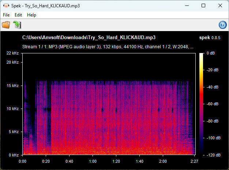Image resolution: width=229 pixels, height=170 pixels.
Task: Click the dB color scale bar
Action: click(201, 104)
